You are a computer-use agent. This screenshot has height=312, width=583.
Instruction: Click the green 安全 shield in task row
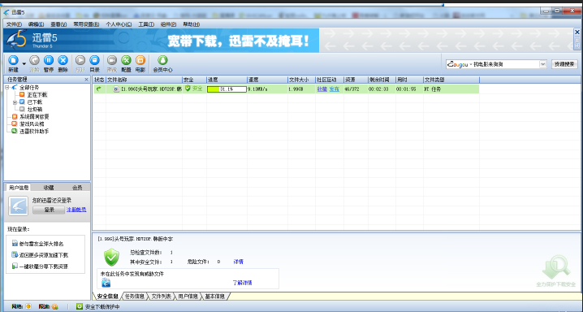click(x=188, y=89)
